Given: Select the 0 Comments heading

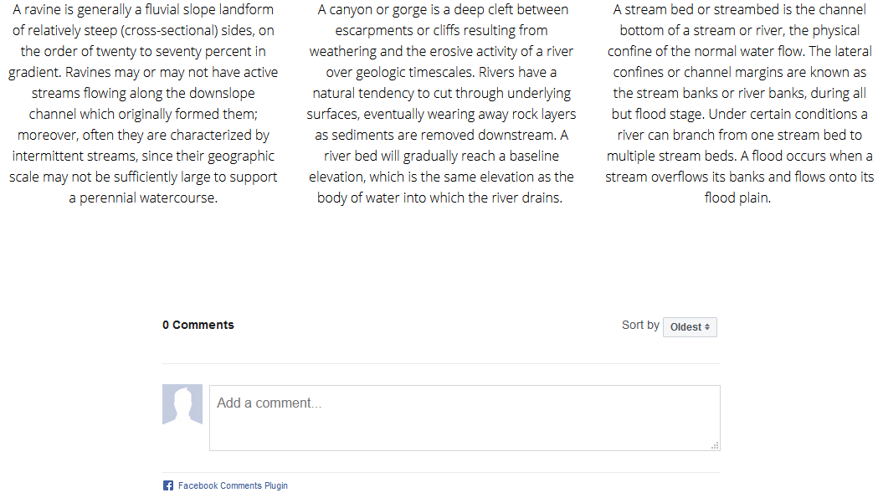Looking at the screenshot, I should click(x=198, y=325).
